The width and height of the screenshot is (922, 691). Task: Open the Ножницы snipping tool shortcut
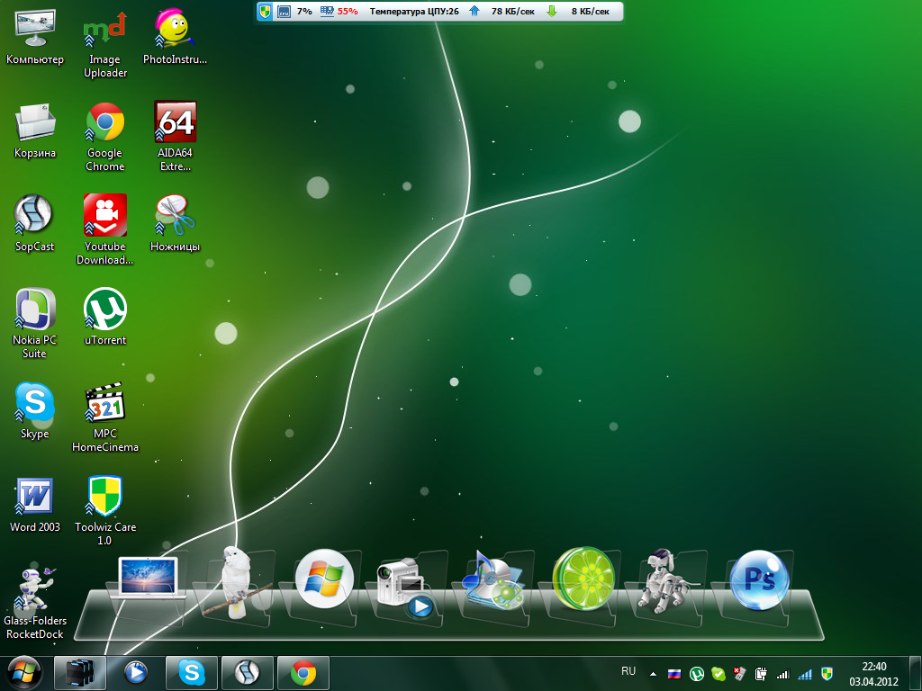tap(175, 216)
